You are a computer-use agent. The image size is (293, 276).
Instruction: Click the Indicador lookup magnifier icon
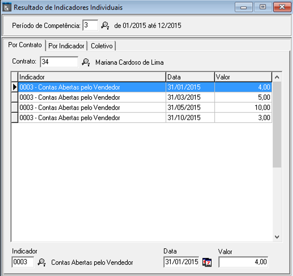click(x=42, y=262)
